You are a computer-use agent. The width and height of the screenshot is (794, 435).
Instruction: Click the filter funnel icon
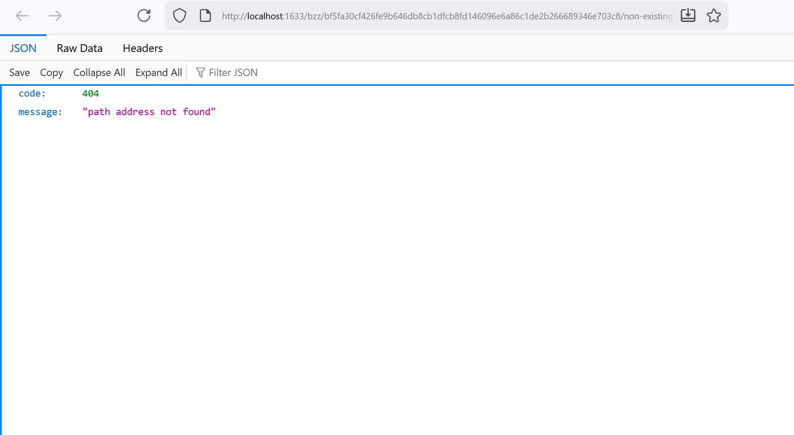click(200, 72)
